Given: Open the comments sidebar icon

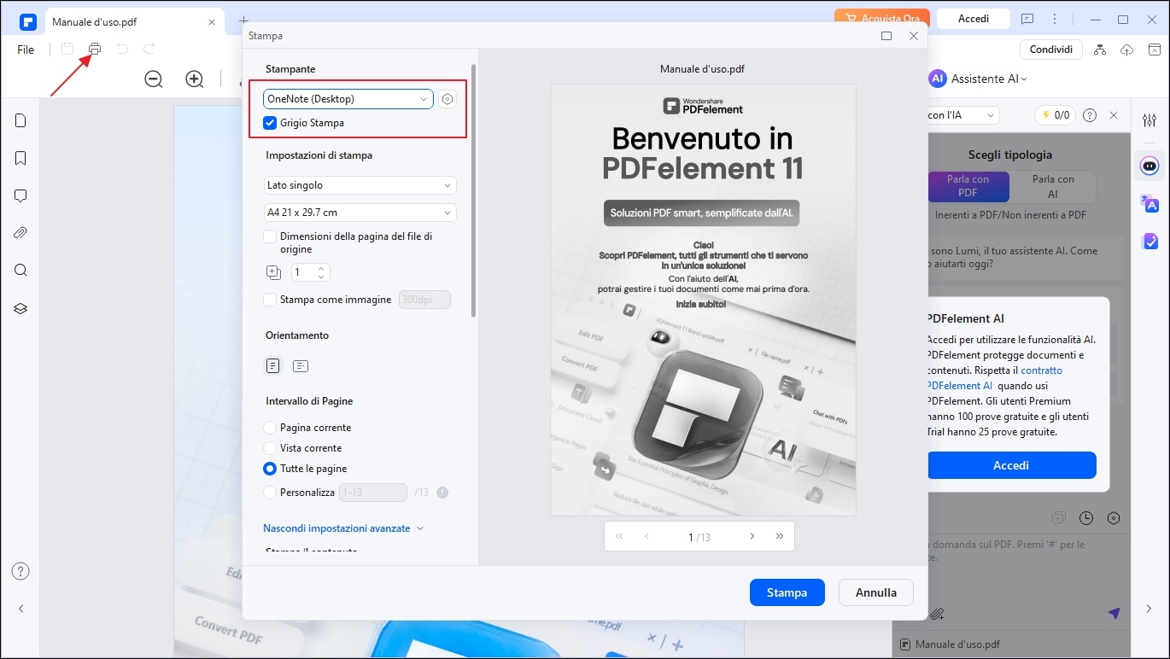Looking at the screenshot, I should (21, 195).
